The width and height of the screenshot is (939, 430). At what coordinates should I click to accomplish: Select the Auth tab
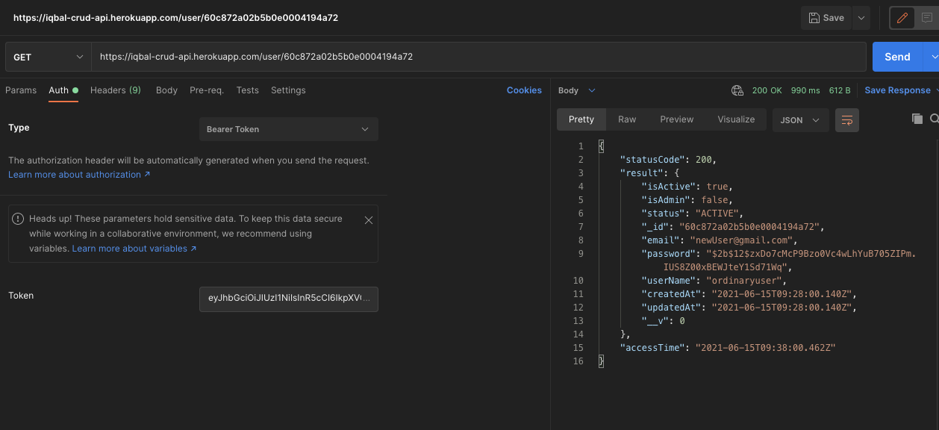[63, 90]
